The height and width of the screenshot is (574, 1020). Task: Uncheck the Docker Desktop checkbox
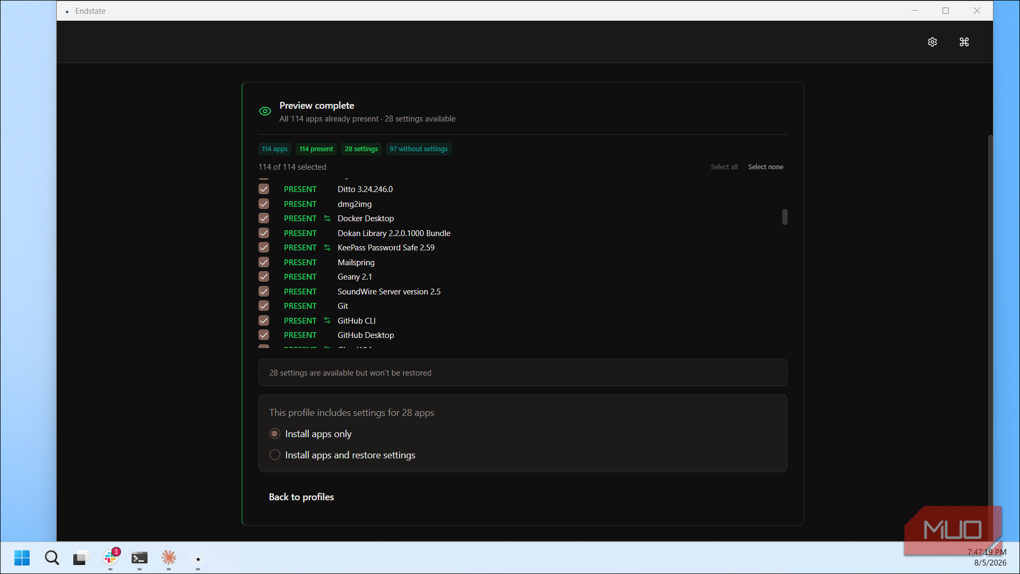264,219
